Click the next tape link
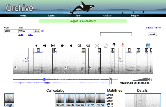 [31, 35]
